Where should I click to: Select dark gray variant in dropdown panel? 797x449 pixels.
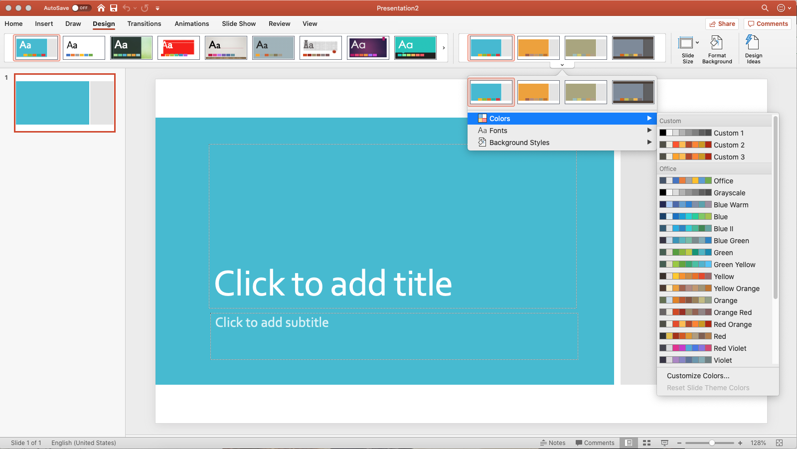633,92
